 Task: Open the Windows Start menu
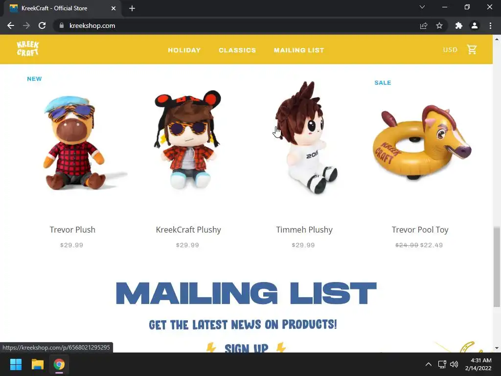[x=16, y=364]
